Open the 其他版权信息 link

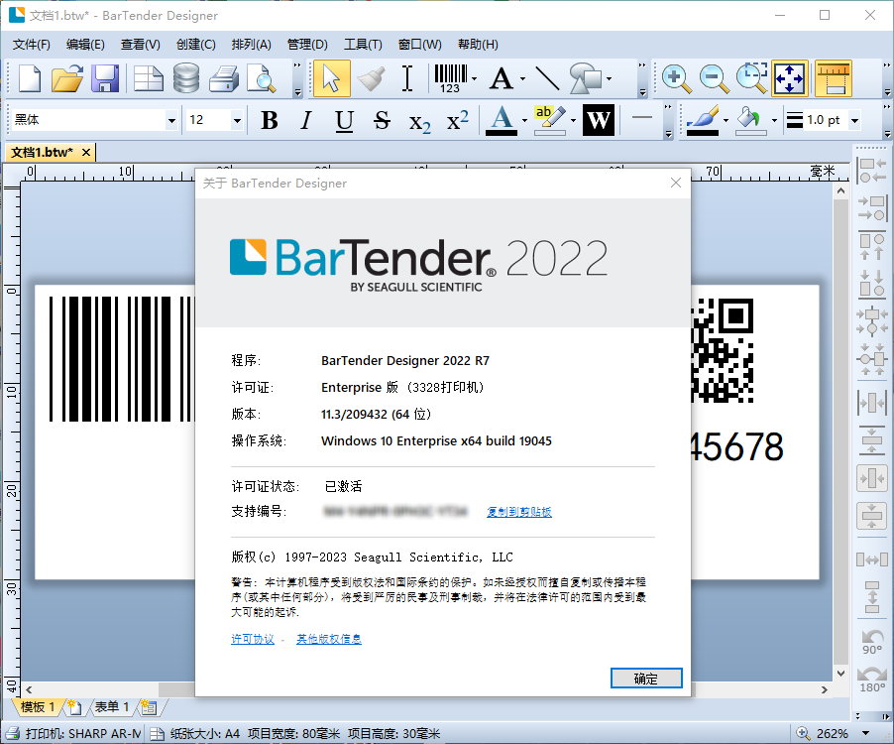click(329, 639)
